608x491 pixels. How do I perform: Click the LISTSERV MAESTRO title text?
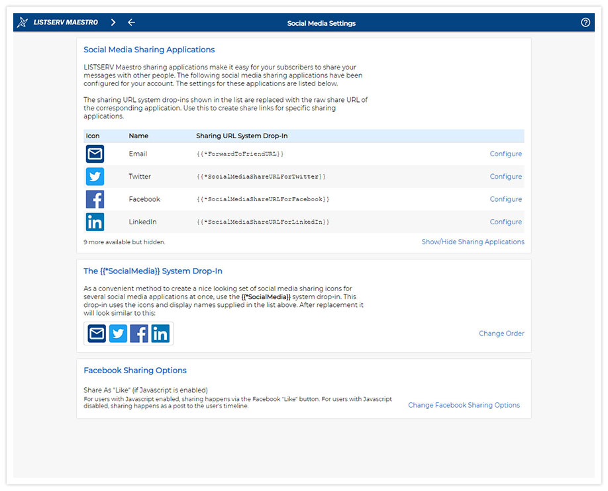point(66,22)
